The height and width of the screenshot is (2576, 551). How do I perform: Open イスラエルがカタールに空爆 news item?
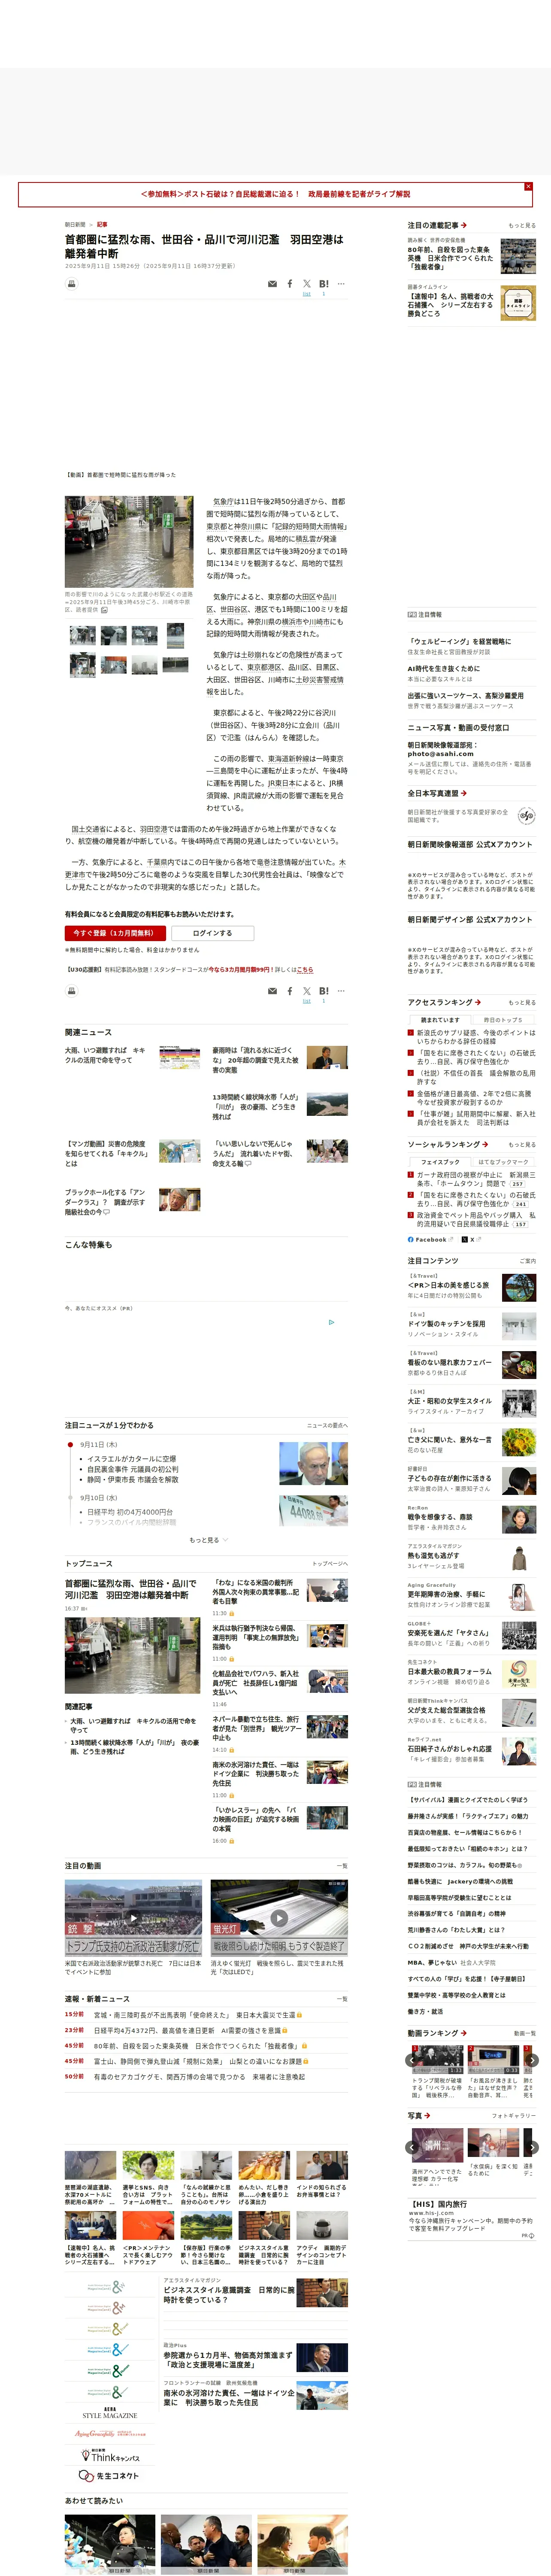tap(132, 1459)
